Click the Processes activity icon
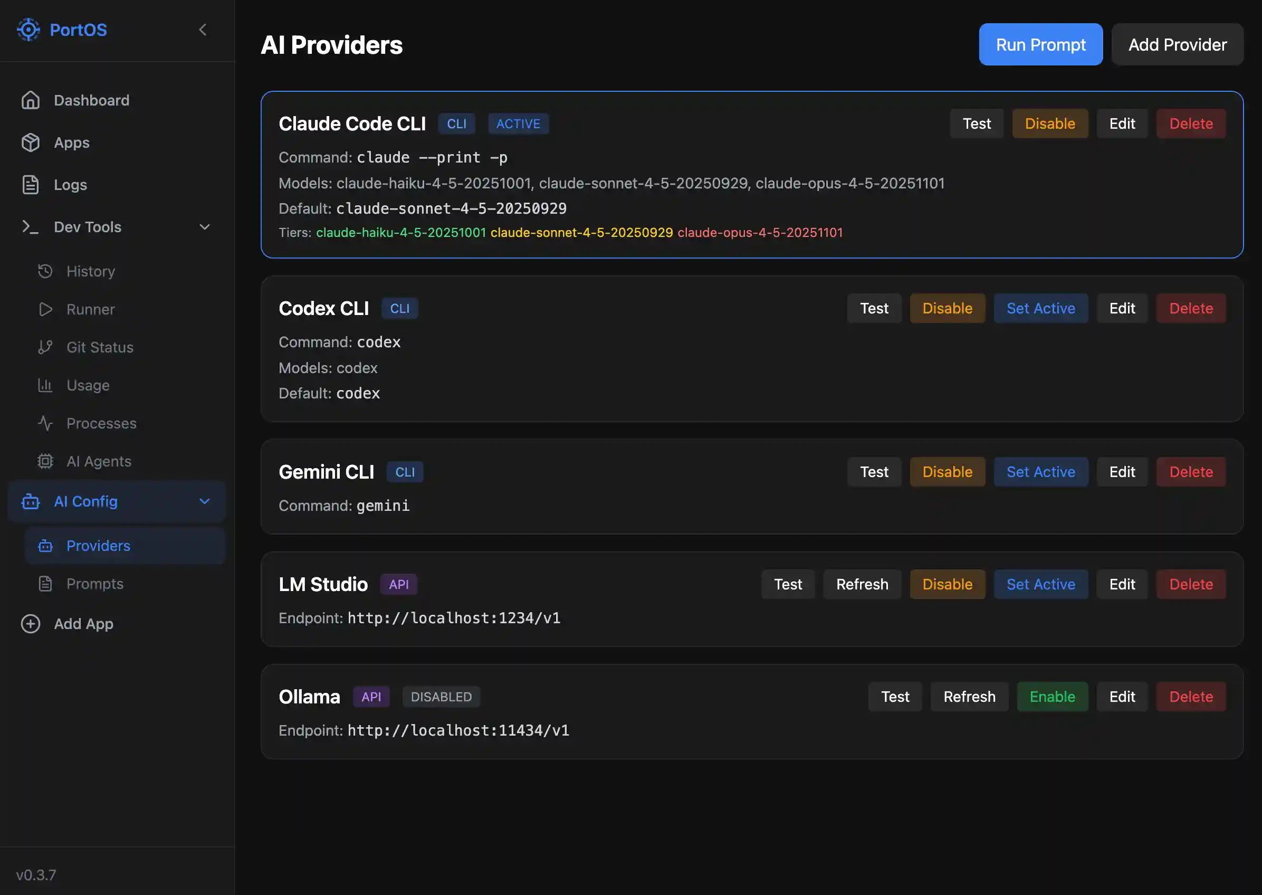This screenshot has height=895, width=1262. click(46, 423)
